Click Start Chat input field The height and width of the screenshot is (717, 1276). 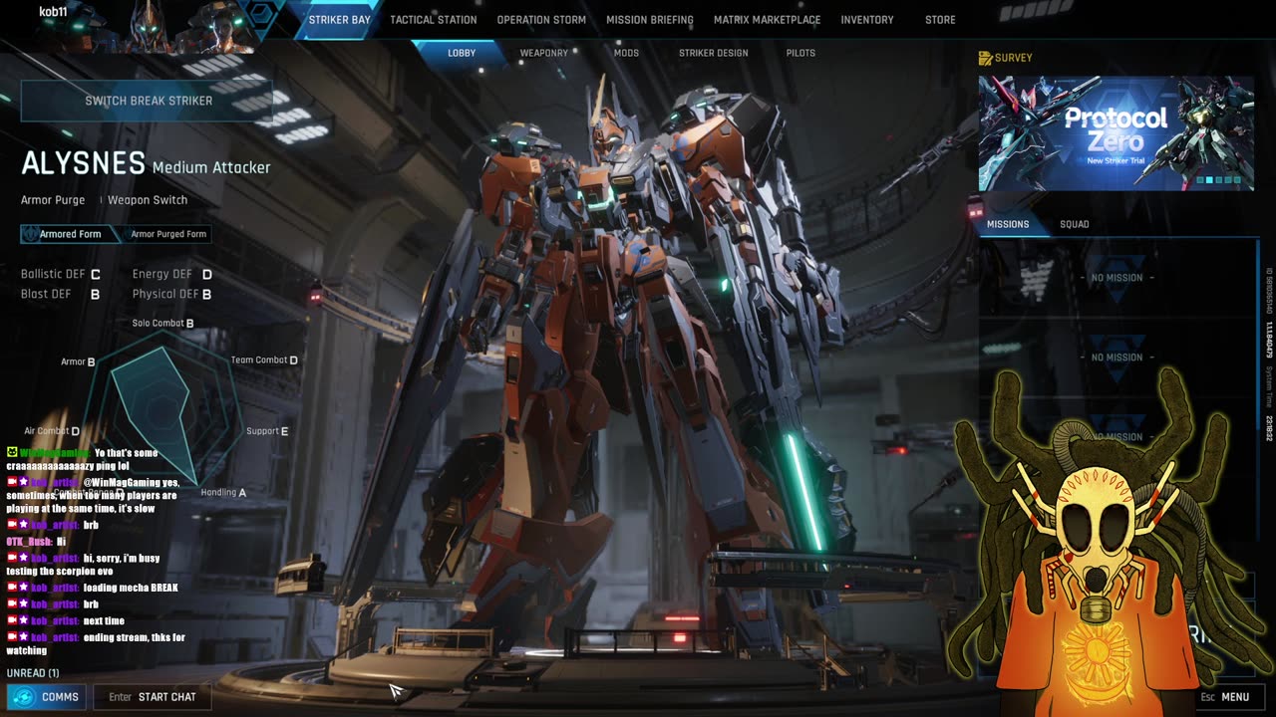153,697
